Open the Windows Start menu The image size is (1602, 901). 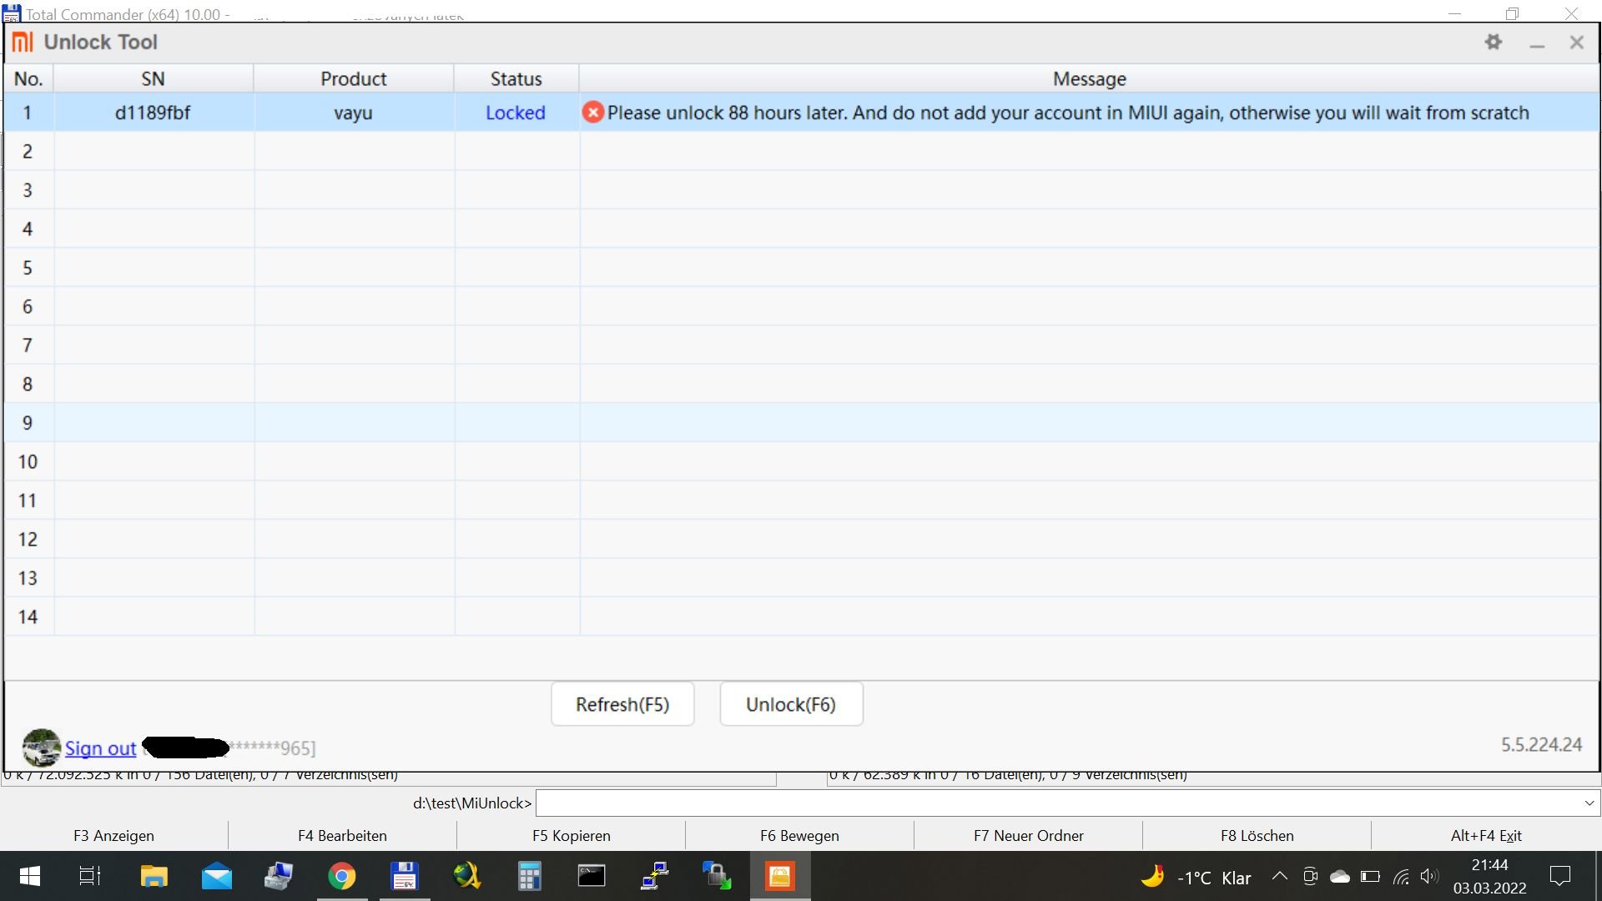(29, 876)
